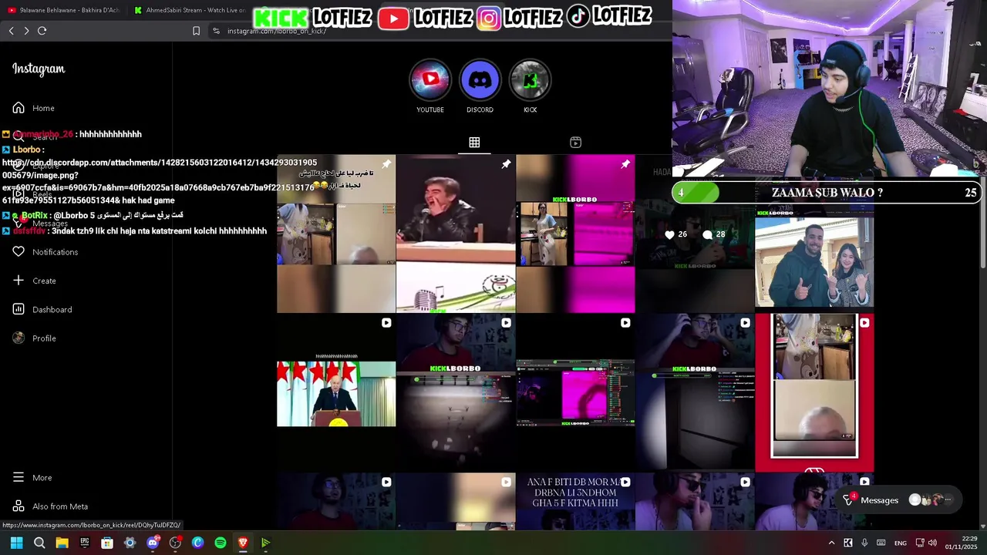Open Brave browser taskbar icon
987x555 pixels.
pyautogui.click(x=243, y=543)
